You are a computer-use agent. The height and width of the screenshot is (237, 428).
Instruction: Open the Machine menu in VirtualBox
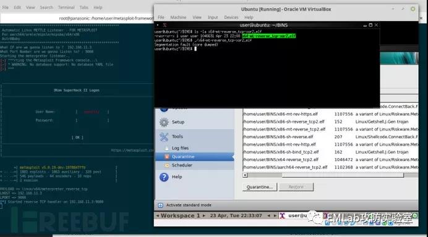(178, 17)
